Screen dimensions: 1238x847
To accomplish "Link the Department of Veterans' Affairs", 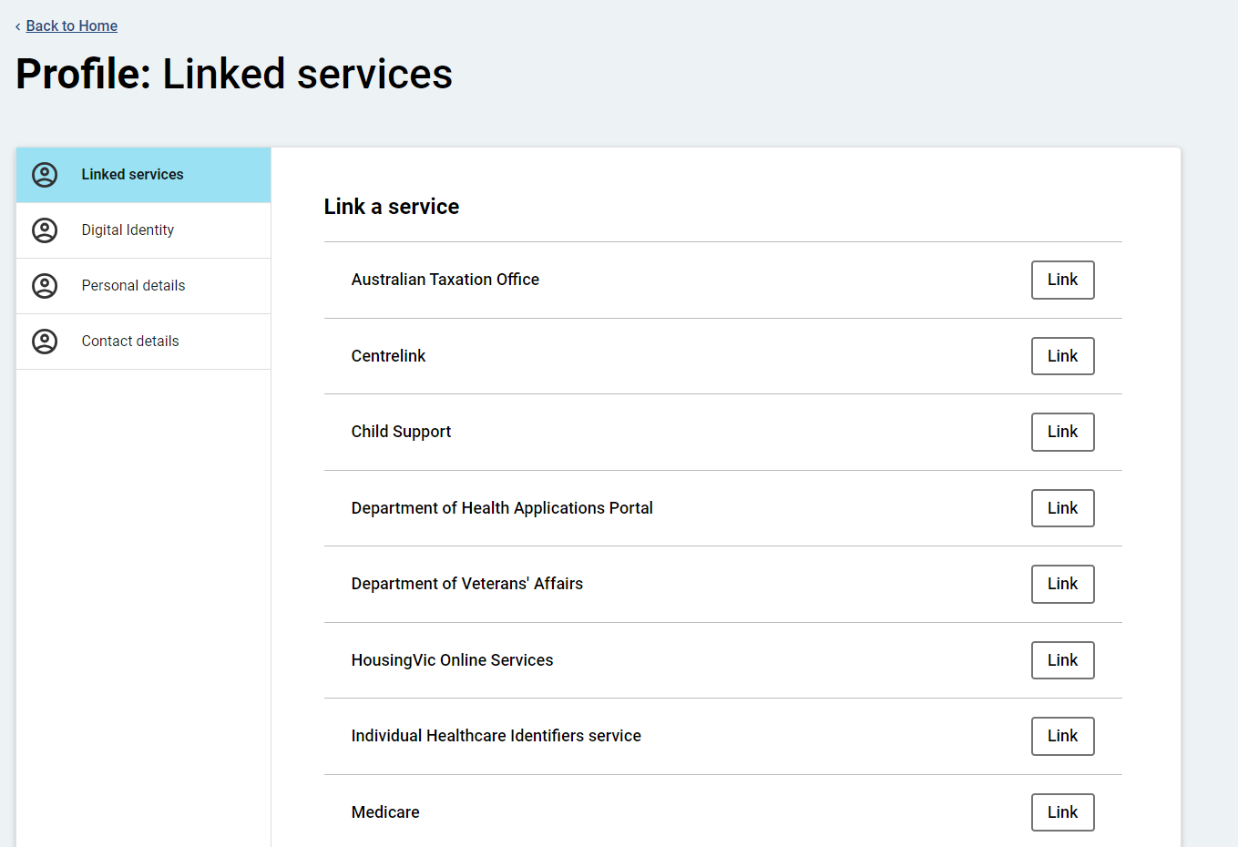I will pyautogui.click(x=1062, y=584).
